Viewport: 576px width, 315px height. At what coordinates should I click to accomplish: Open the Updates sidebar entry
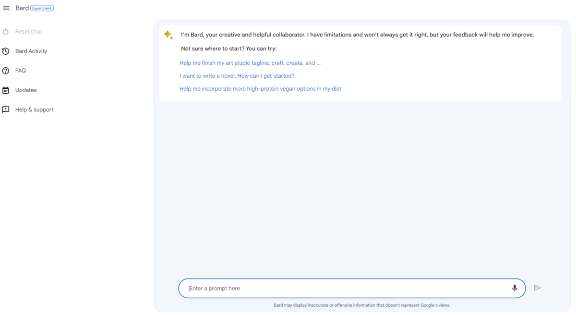pos(26,90)
